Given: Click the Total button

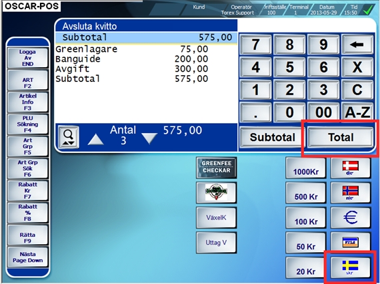Looking at the screenshot, I should click(x=340, y=137).
